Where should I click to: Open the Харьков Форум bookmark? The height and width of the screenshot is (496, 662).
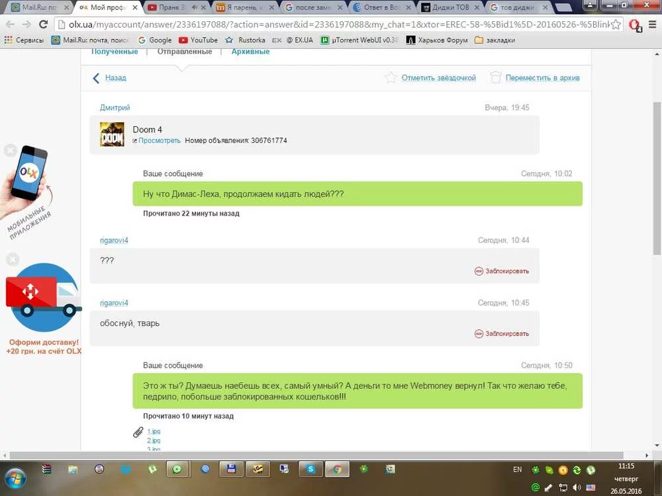(437, 40)
